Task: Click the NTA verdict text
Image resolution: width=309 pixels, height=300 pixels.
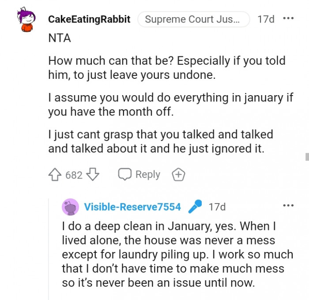Action: pos(59,38)
